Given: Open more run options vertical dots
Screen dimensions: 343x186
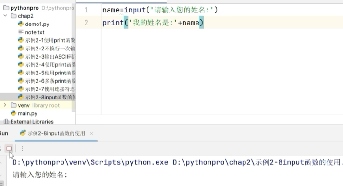Looking at the screenshot, I should pyautogui.click(x=22, y=149).
